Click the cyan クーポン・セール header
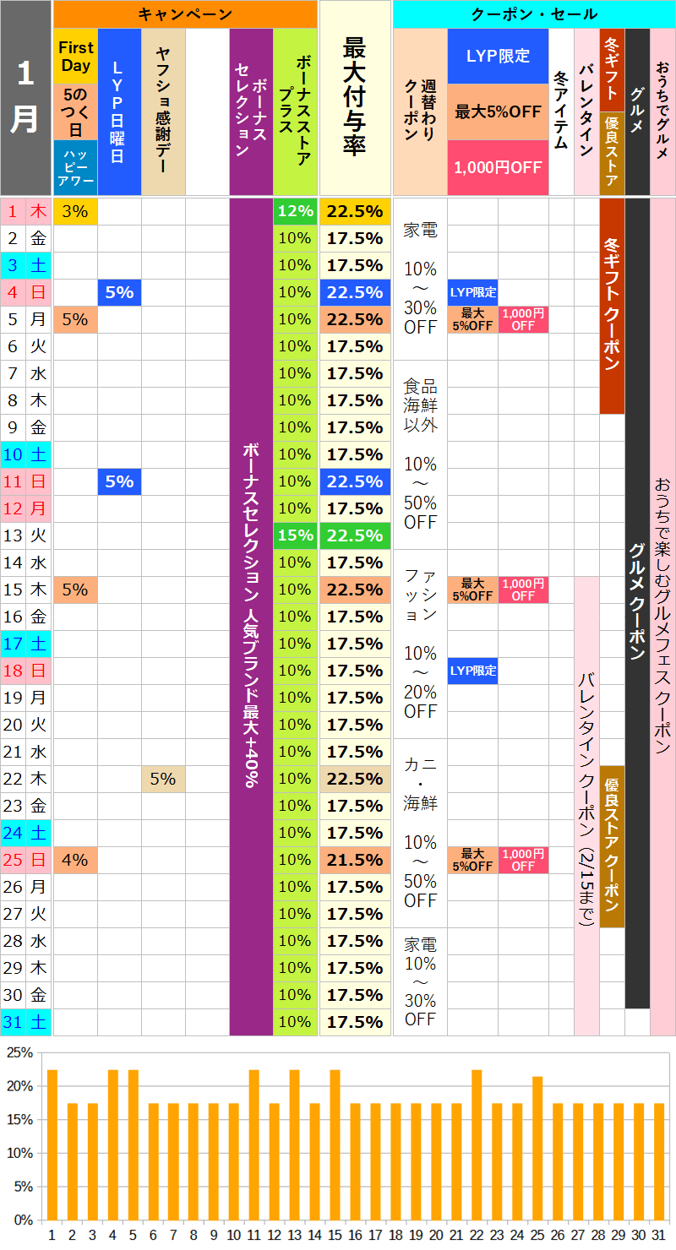The width and height of the screenshot is (676, 1250). [x=533, y=14]
